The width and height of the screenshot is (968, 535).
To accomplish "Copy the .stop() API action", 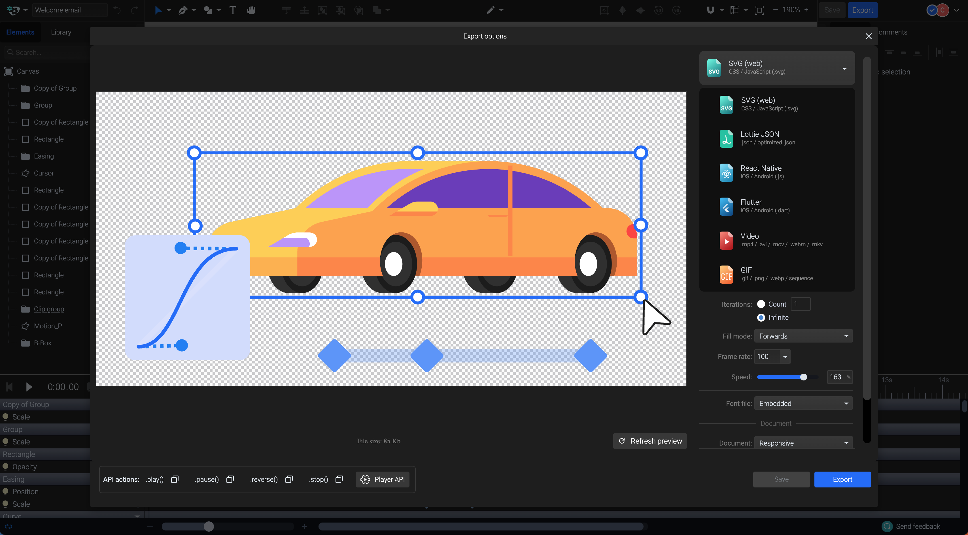I will [x=339, y=479].
